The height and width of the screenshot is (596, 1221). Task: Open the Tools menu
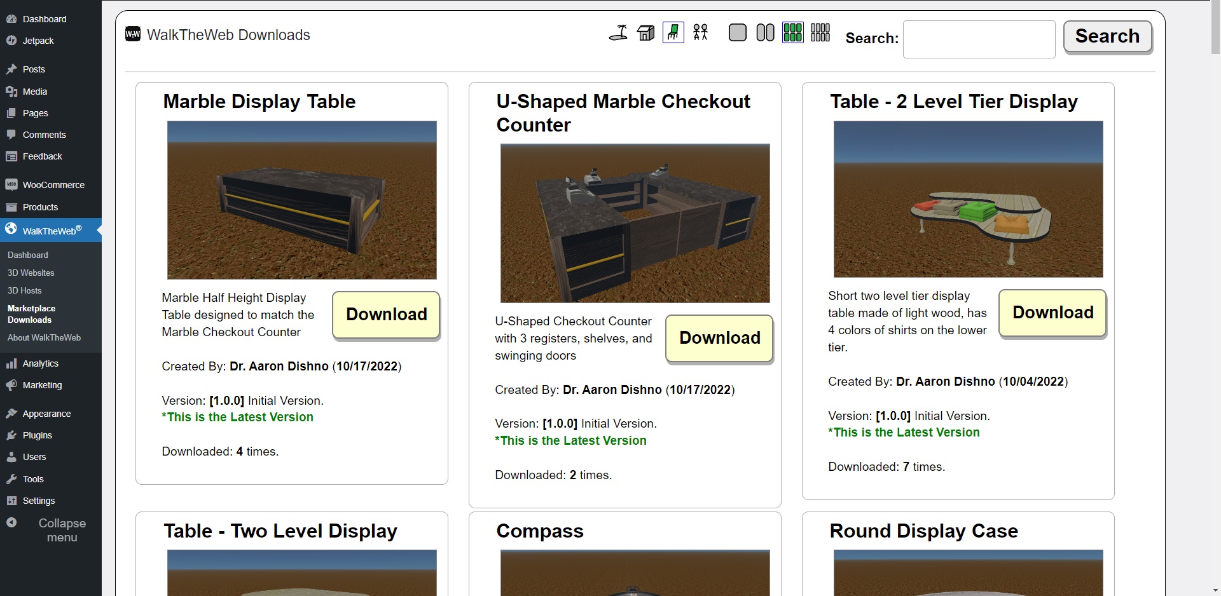[x=51, y=479]
